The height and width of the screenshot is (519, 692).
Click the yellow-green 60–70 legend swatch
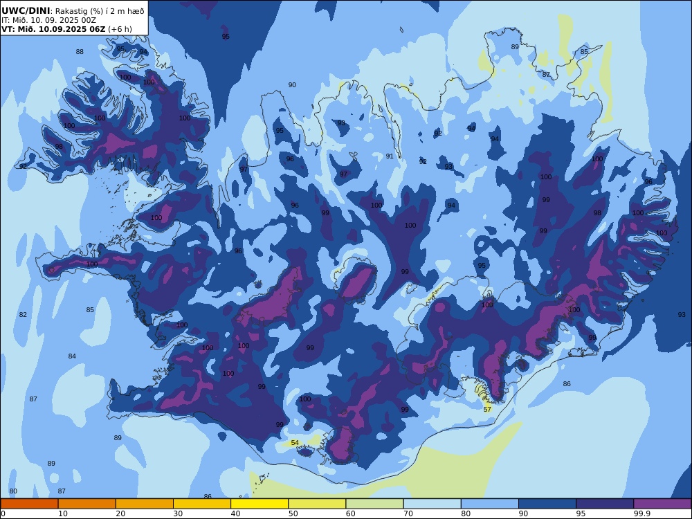tap(374, 504)
